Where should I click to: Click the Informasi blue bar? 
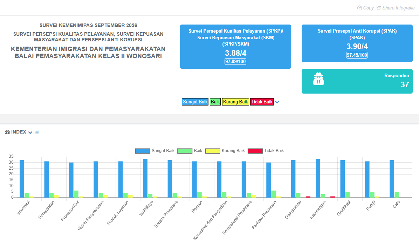tap(22, 179)
